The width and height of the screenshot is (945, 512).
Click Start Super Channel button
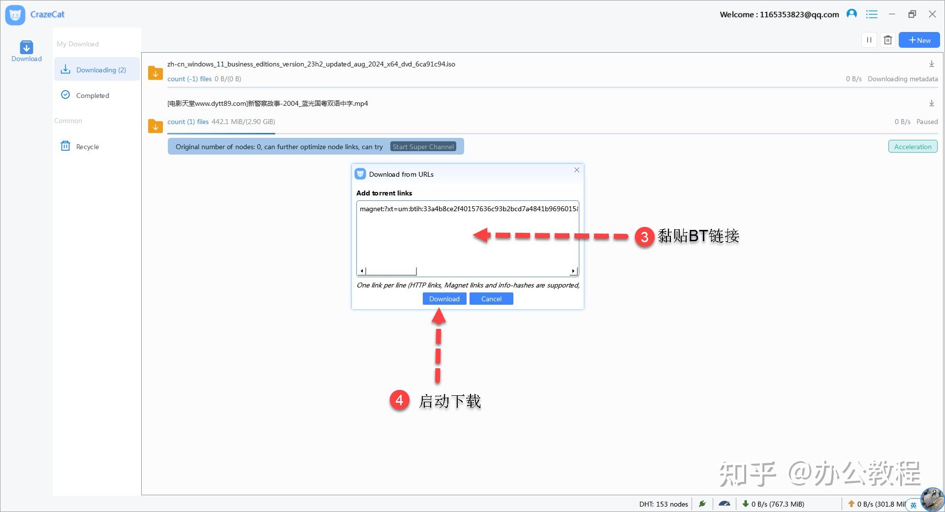(423, 147)
